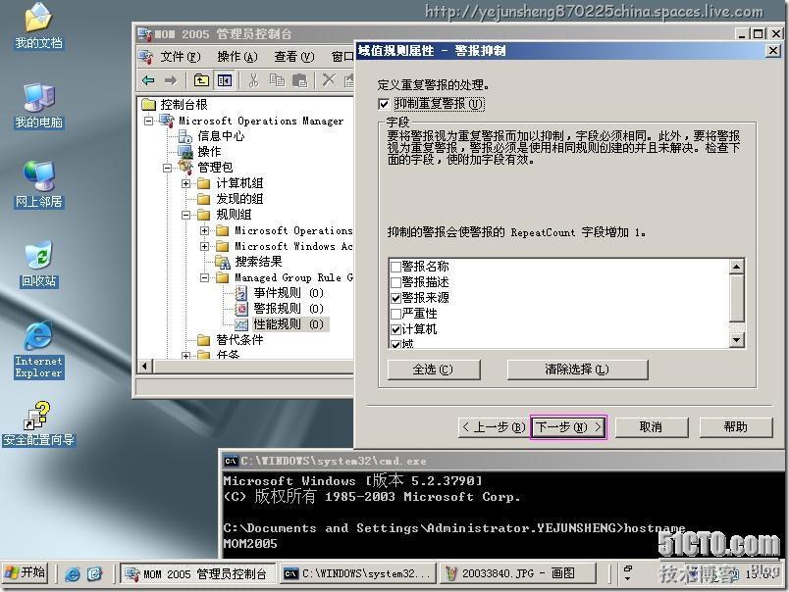The height and width of the screenshot is (592, 789).
Task: Launch Internet Explorer desktop icon
Action: click(38, 350)
